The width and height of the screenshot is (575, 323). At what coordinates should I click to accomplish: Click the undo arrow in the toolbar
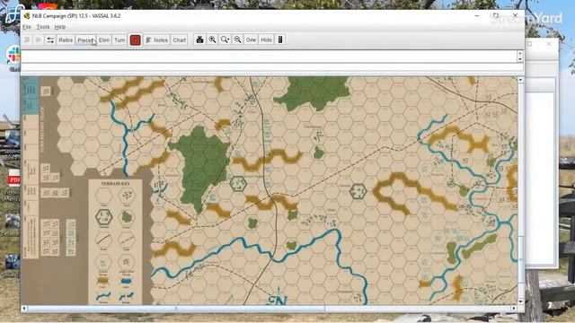[27, 39]
